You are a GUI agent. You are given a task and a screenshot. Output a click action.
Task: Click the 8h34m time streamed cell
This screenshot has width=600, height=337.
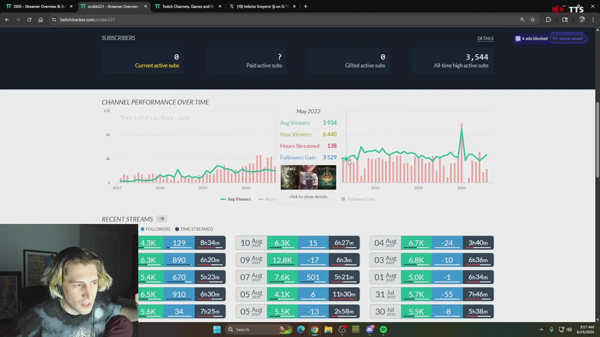[x=210, y=242]
